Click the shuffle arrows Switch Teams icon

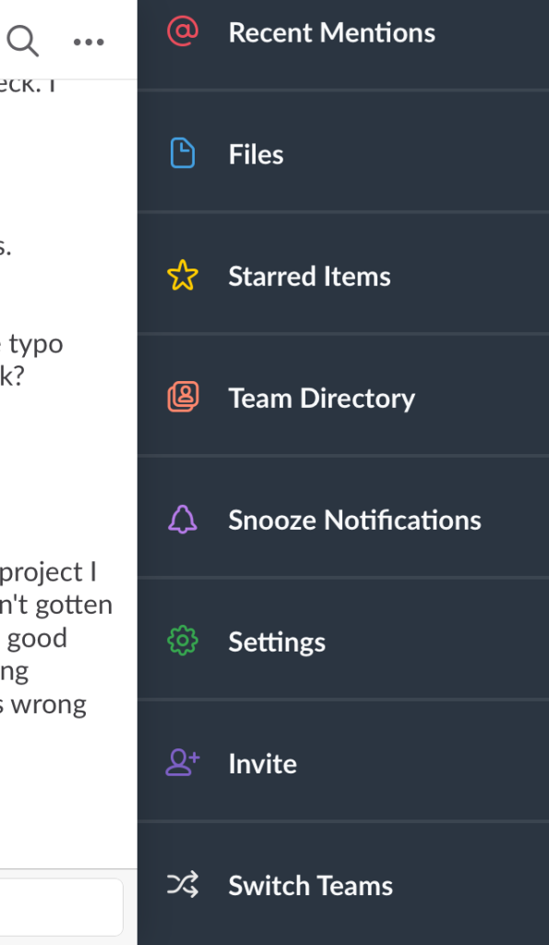(183, 885)
